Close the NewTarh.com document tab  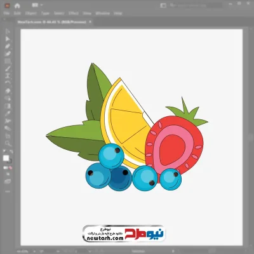(x=90, y=22)
